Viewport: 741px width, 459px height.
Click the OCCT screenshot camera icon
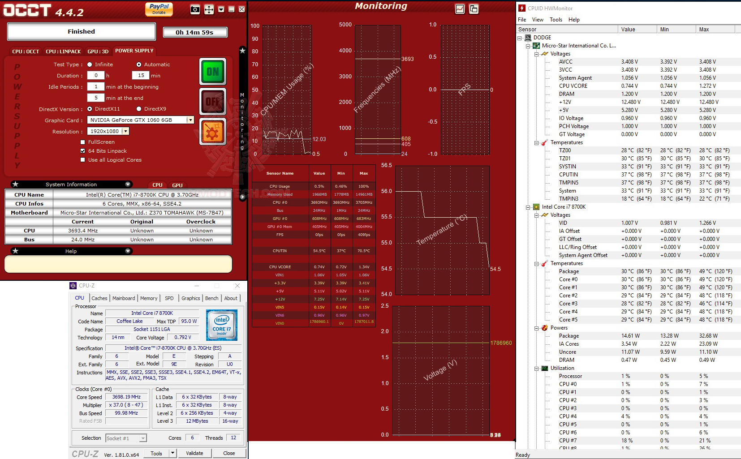point(195,9)
